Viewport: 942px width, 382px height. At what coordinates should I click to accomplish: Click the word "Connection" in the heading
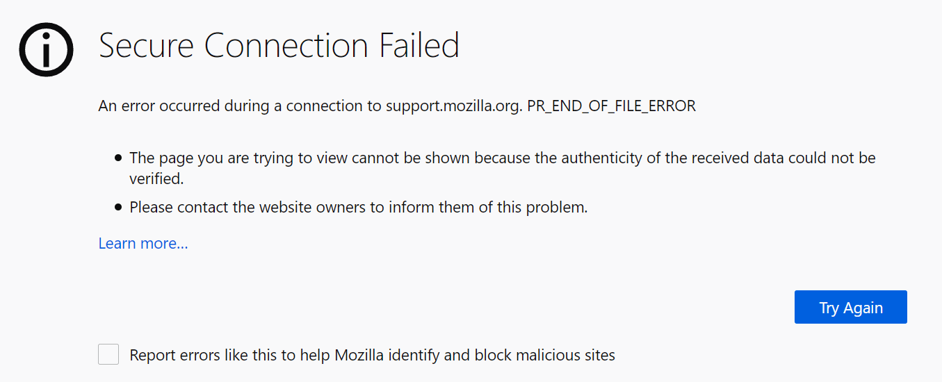coord(286,46)
